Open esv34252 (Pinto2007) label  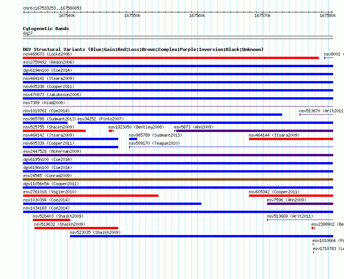pos(101,119)
